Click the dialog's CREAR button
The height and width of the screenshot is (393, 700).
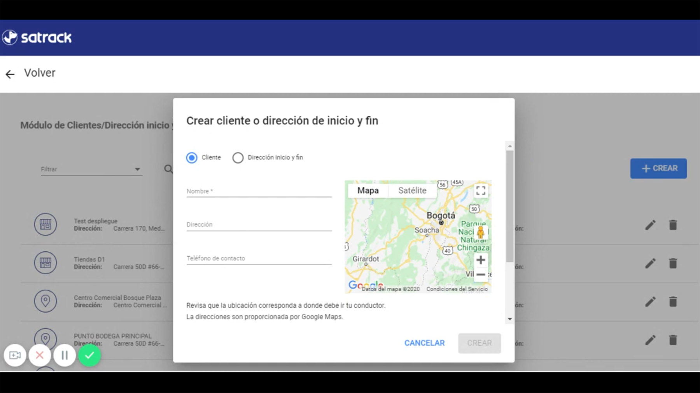pyautogui.click(x=479, y=343)
